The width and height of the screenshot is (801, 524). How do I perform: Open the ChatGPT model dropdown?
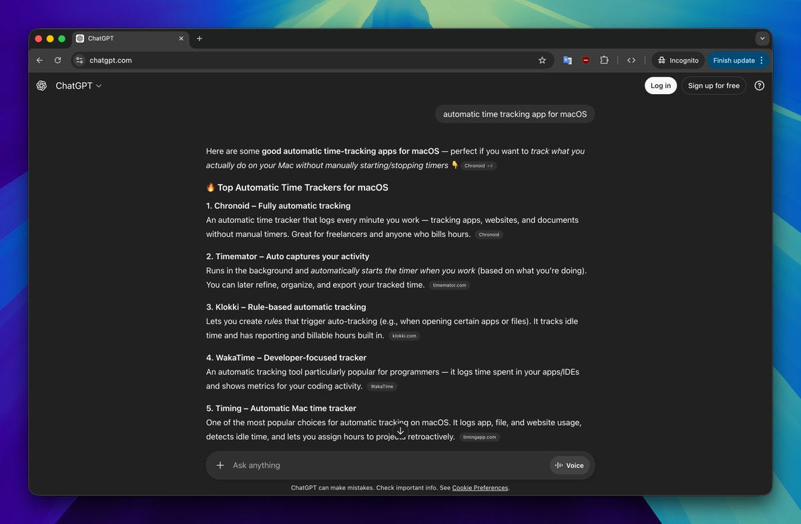[78, 85]
